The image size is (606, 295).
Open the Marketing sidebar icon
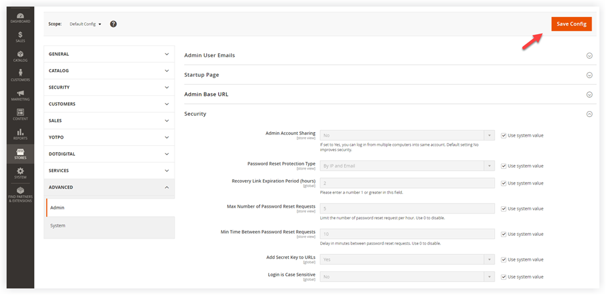click(20, 95)
